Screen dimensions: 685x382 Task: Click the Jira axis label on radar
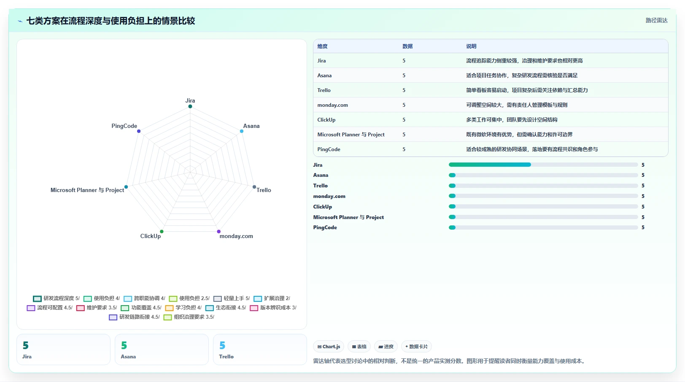pyautogui.click(x=190, y=100)
